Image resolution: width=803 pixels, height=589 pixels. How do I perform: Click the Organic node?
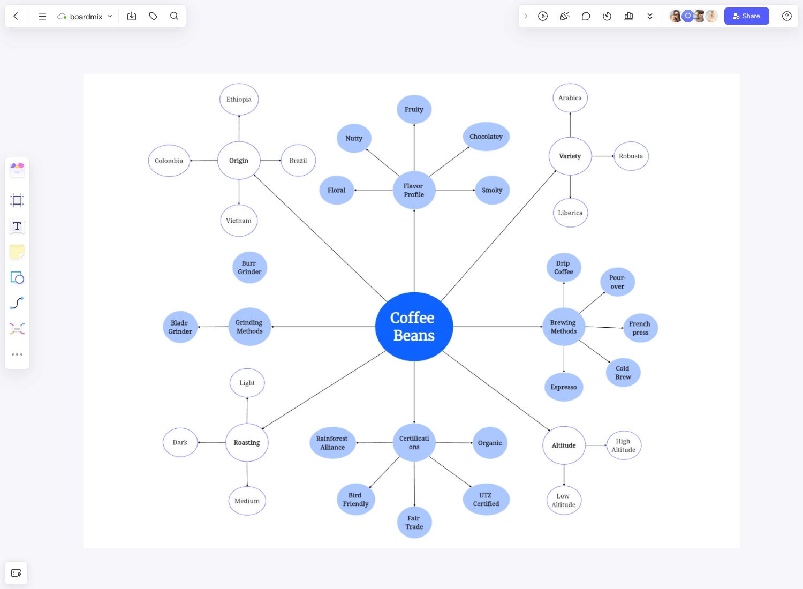pyautogui.click(x=490, y=443)
